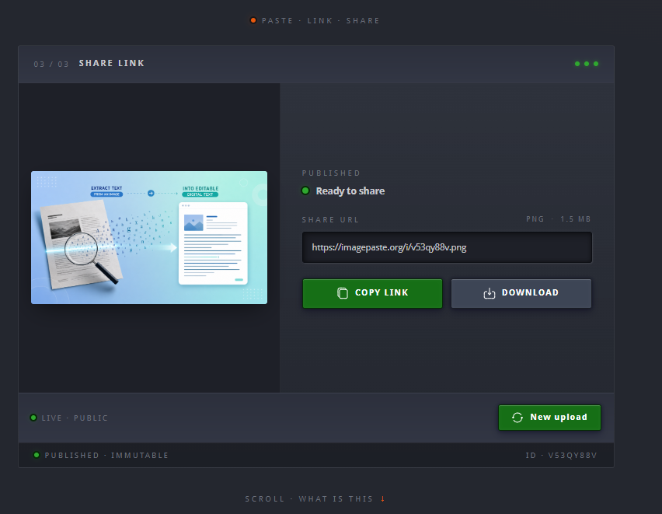This screenshot has width=662, height=514.
Task: Click the 'PUBLISHED · IMMUTABLE' footer text
Action: pos(106,455)
